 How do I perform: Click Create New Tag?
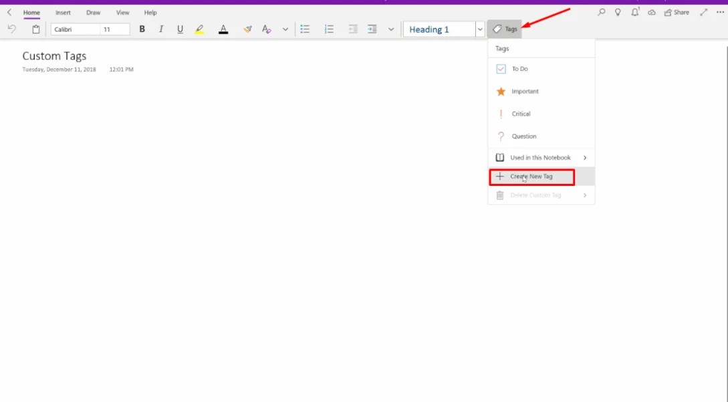pyautogui.click(x=531, y=177)
